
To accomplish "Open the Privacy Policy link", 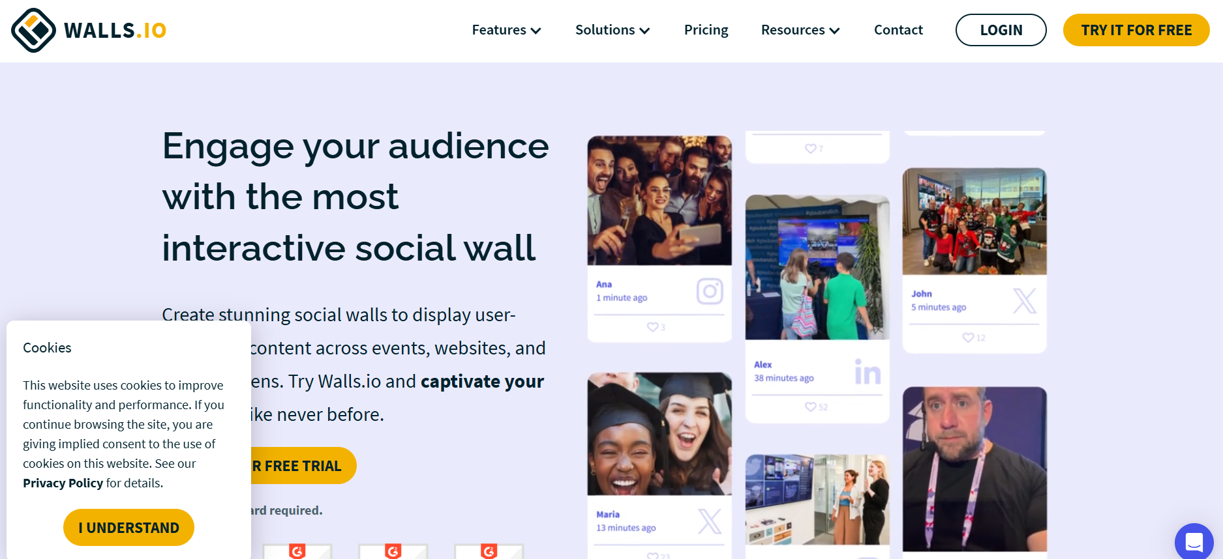I will pos(63,483).
